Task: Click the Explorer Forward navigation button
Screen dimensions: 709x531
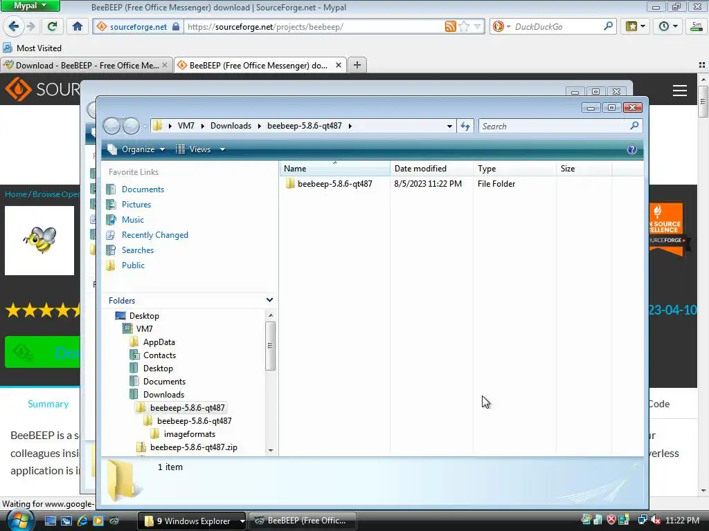Action: coord(131,126)
